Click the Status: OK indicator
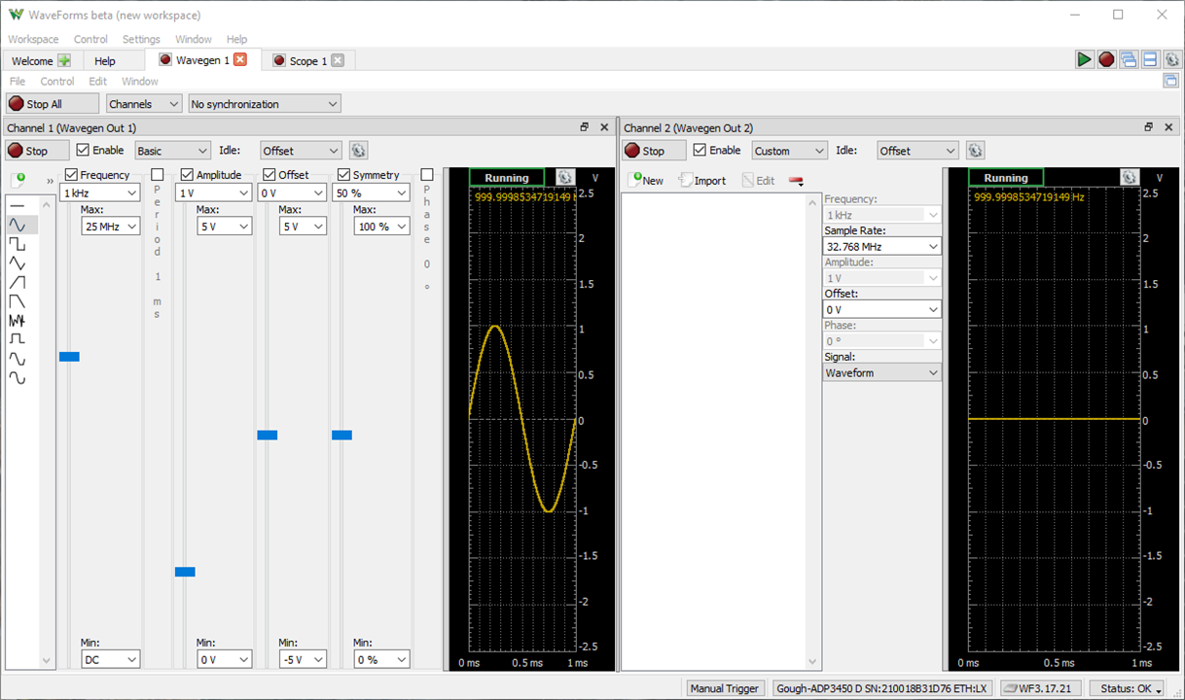Viewport: 1185px width, 700px height. click(1126, 688)
